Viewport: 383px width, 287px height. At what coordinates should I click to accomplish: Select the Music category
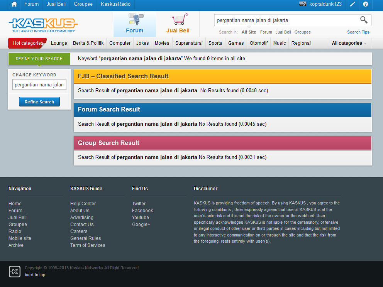pos(280,43)
